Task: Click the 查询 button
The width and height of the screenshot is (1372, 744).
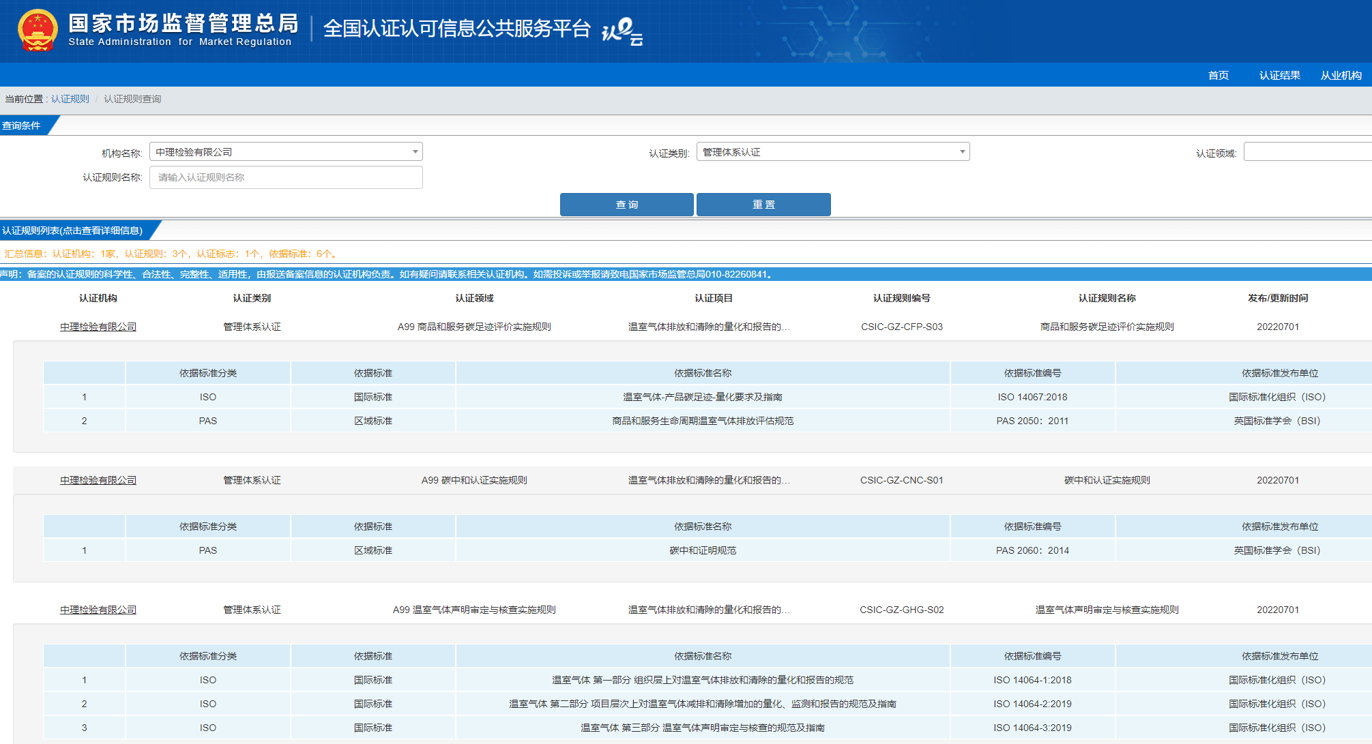Action: pos(627,205)
